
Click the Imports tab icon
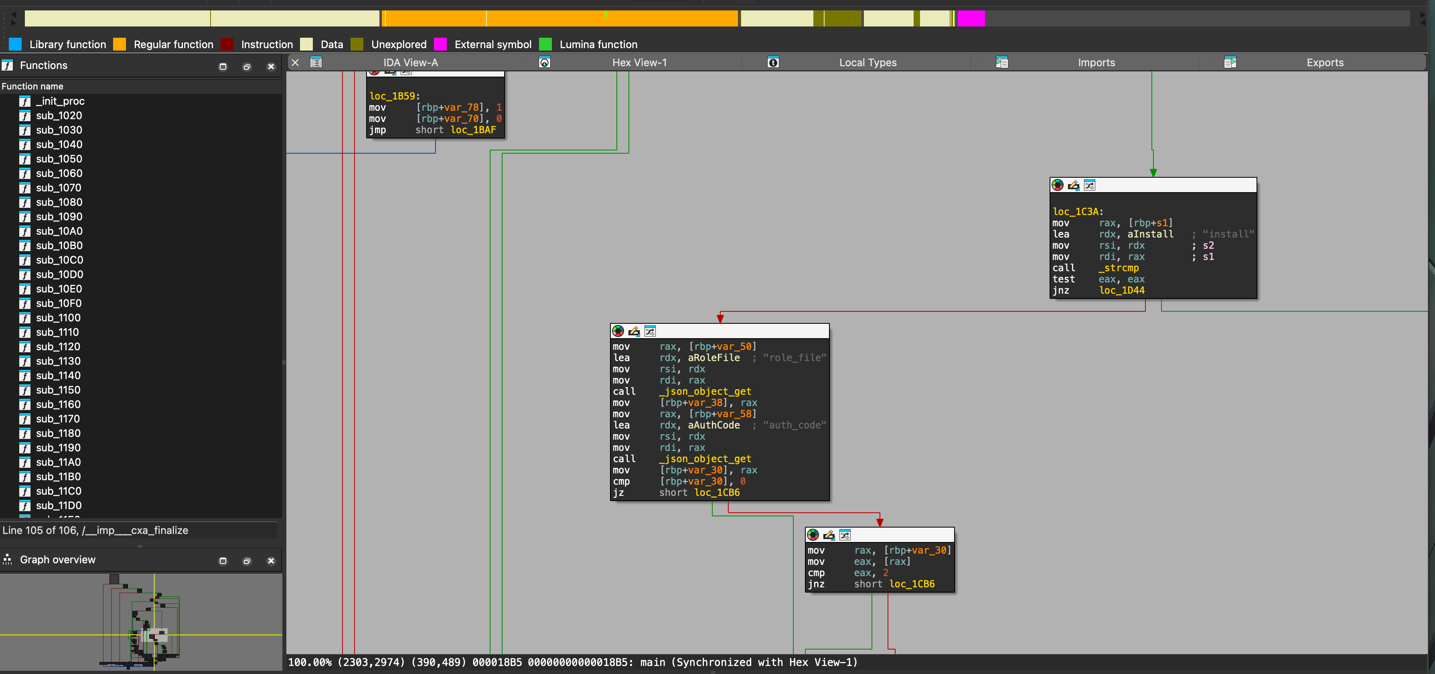(1001, 63)
